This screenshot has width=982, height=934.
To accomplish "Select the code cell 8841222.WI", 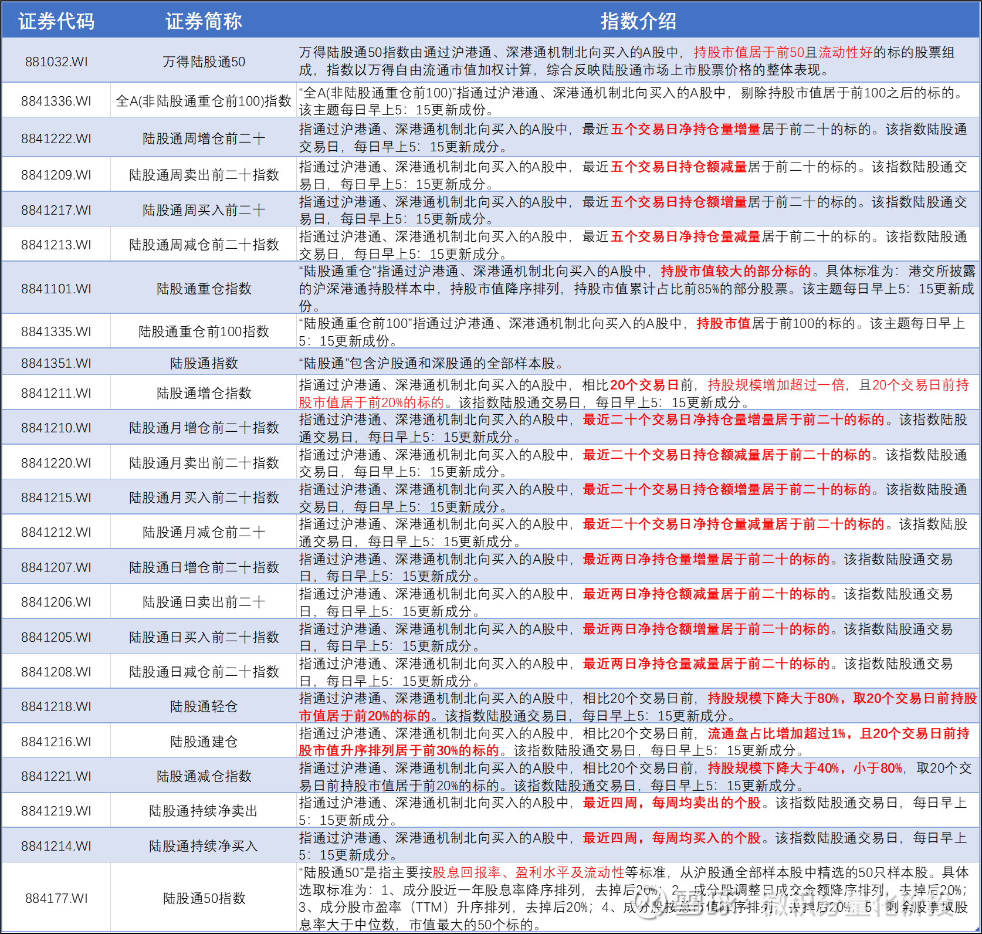I will click(56, 138).
